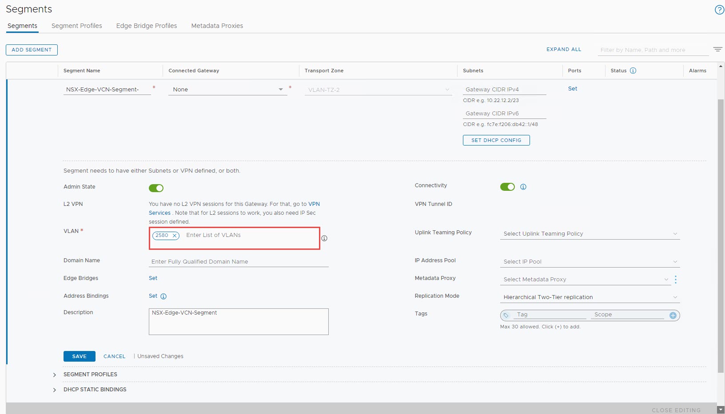This screenshot has height=414, width=725.
Task: Save the segment configuration
Action: pyautogui.click(x=79, y=356)
